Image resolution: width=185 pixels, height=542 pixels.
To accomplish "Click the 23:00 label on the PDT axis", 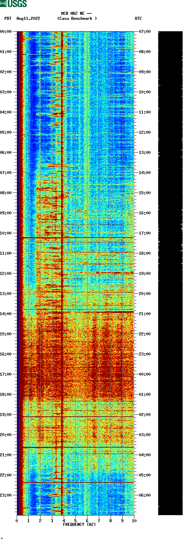I will pyautogui.click(x=6, y=495).
